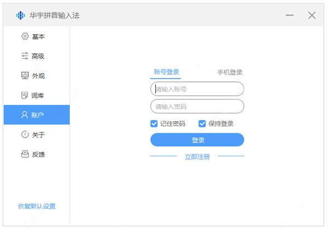Click the mailbox icon beside 反馈

25,154
